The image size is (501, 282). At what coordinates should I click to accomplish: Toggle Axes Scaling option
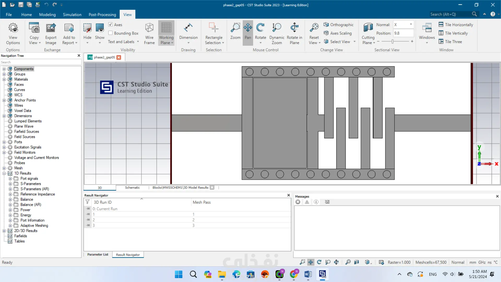tap(338, 33)
